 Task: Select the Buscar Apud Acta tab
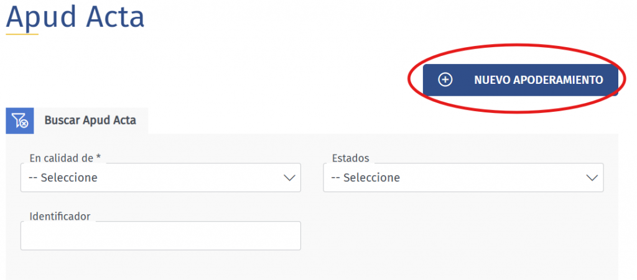90,120
